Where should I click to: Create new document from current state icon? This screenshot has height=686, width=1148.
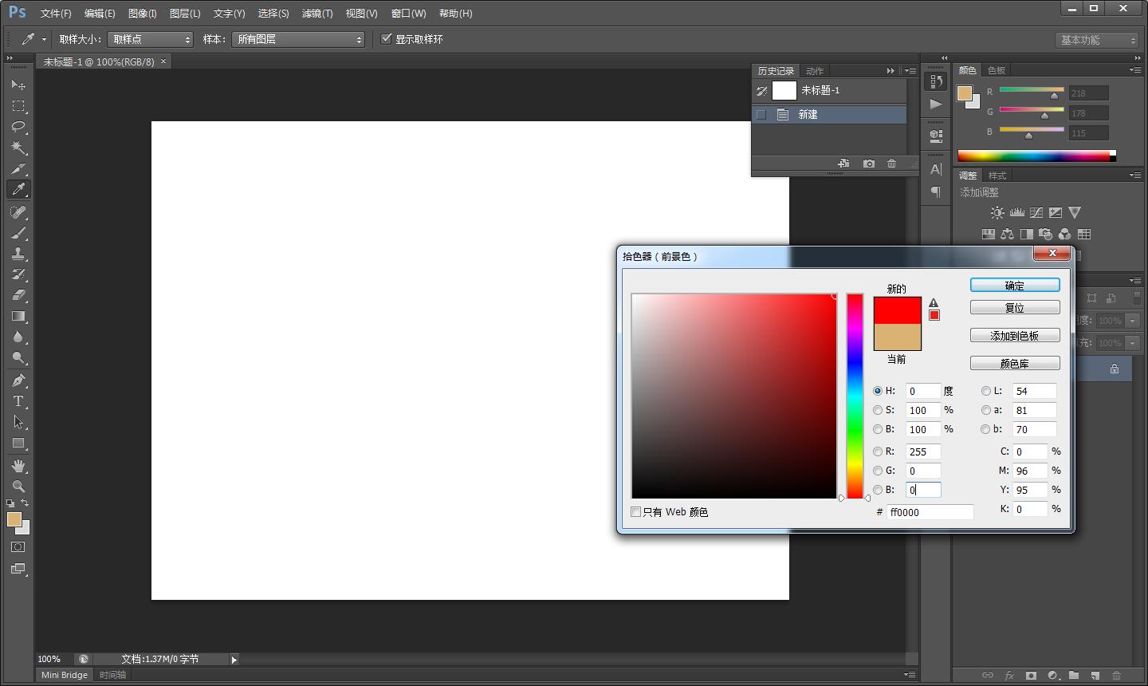843,164
